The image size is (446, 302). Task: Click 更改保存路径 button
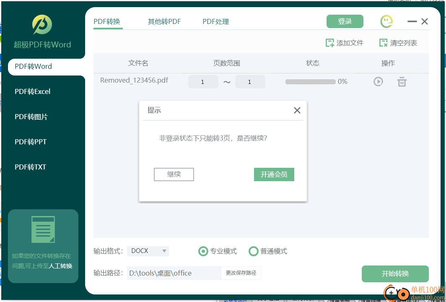[x=241, y=273]
